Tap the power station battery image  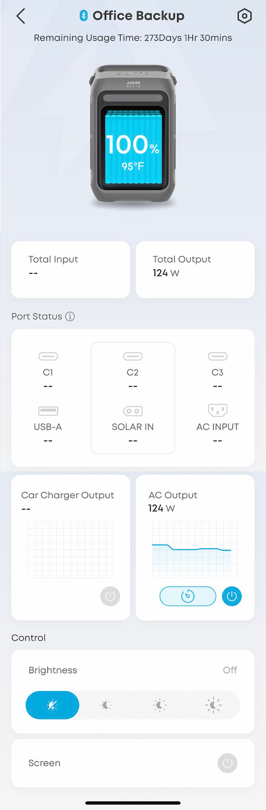133,136
